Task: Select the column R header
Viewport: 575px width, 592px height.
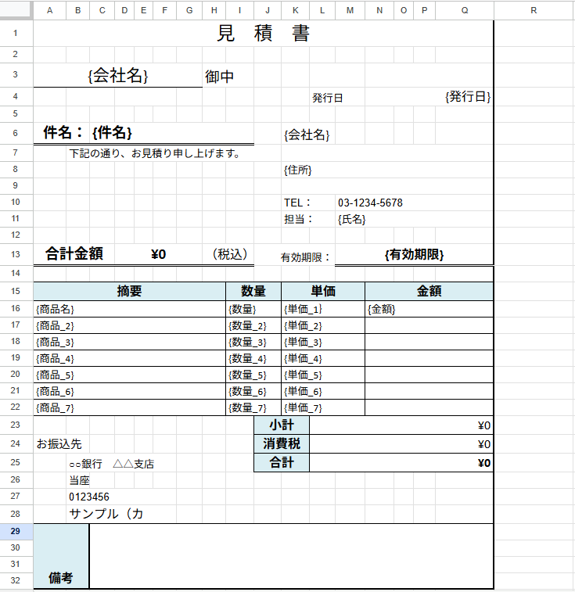Action: pyautogui.click(x=534, y=11)
